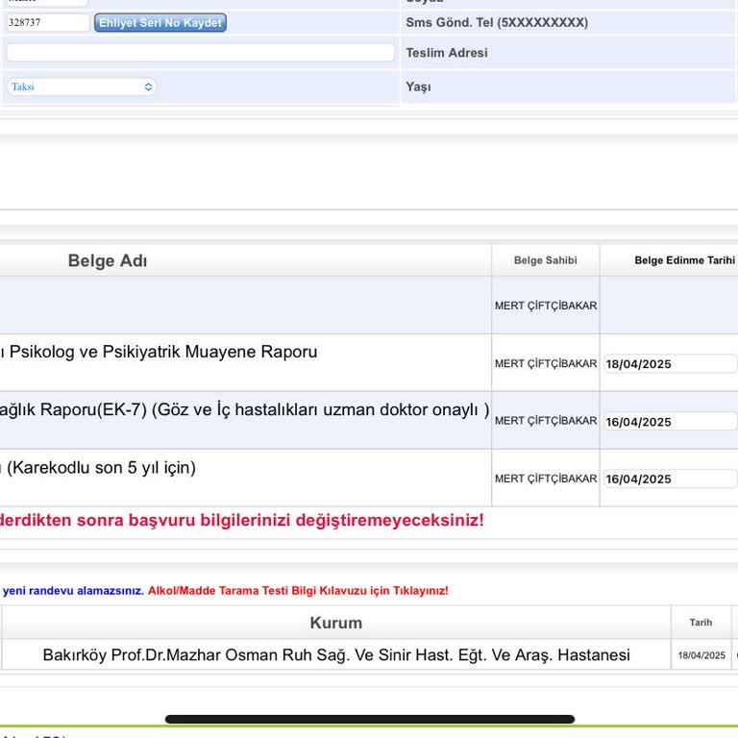Focus the empty Teslim Adresi text field
The height and width of the screenshot is (738, 738).
coord(200,53)
